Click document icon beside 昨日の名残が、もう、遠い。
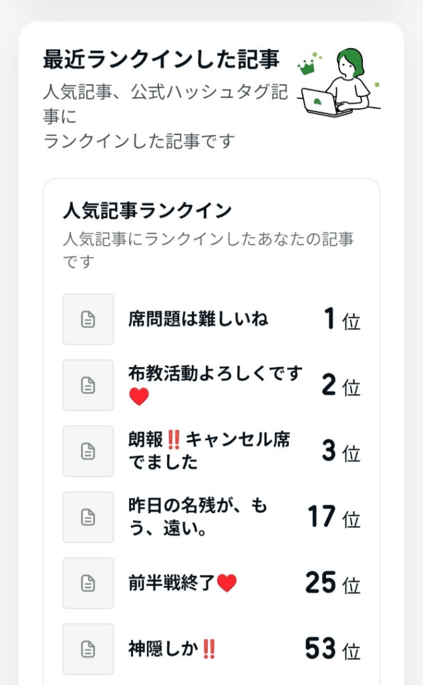The height and width of the screenshot is (685, 423). 88,517
